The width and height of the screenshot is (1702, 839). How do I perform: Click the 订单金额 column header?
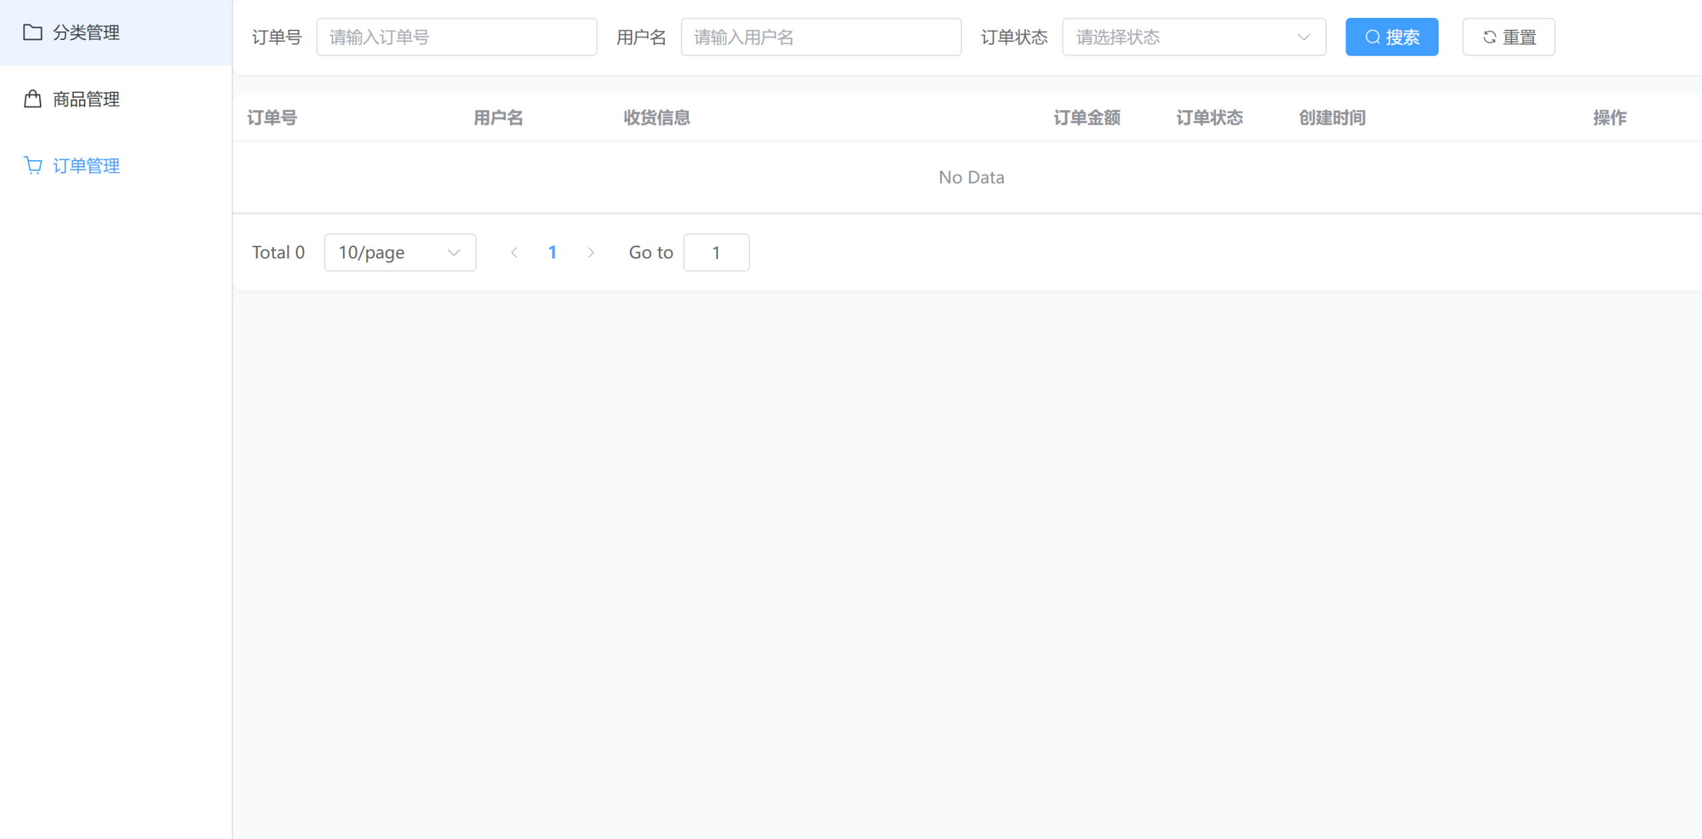[1086, 118]
